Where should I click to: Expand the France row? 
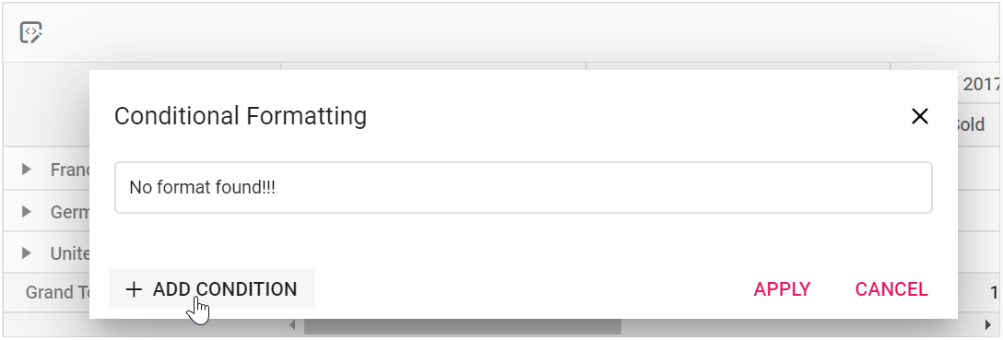[x=26, y=170]
